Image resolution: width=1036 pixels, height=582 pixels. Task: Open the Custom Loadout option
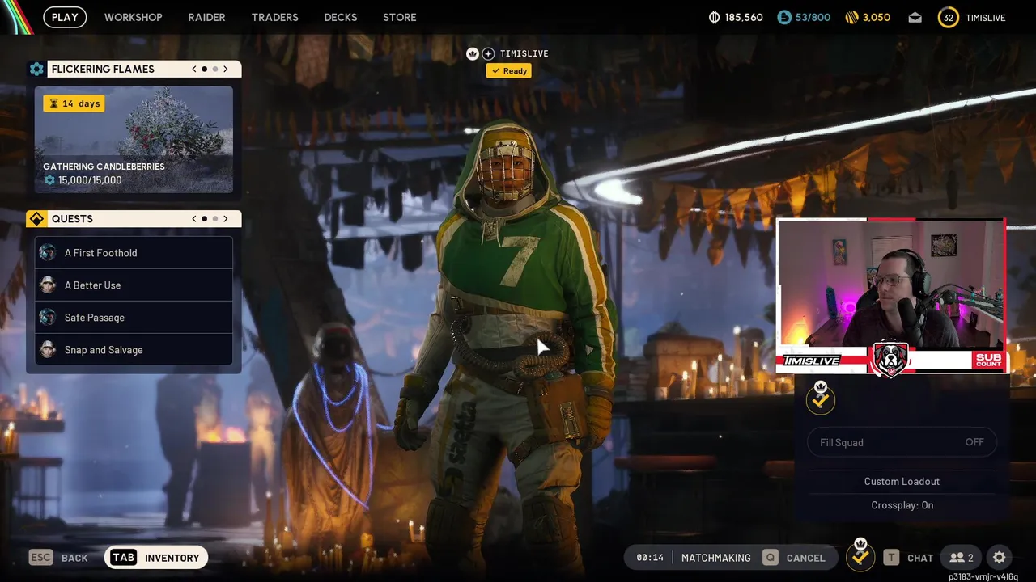point(902,481)
